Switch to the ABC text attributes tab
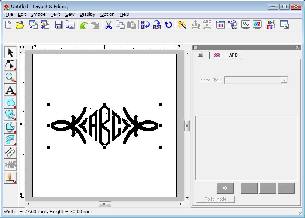305x218 pixels. coord(233,55)
